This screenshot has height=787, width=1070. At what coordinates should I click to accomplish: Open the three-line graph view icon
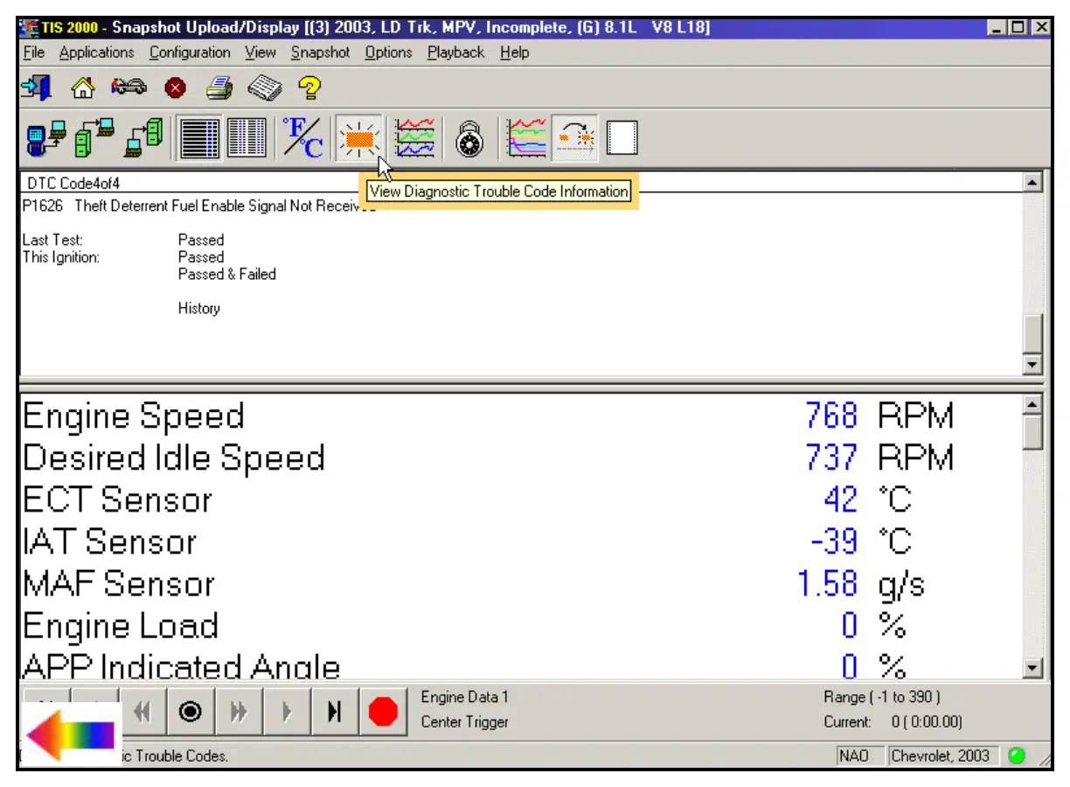click(x=414, y=138)
